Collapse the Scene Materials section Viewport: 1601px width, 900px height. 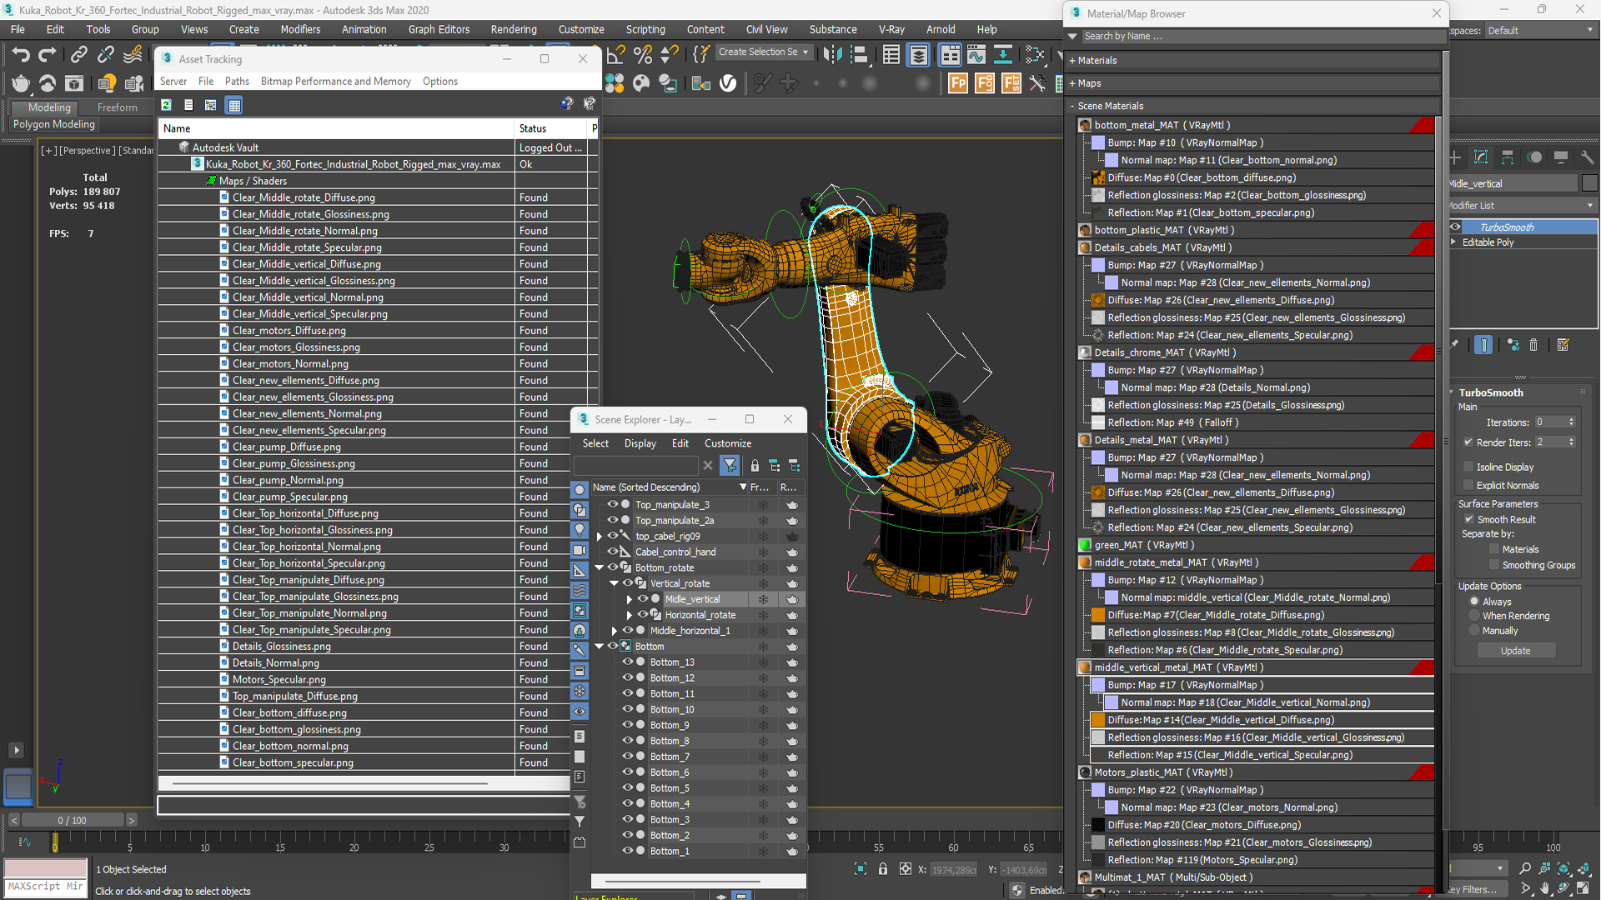[x=1073, y=106]
